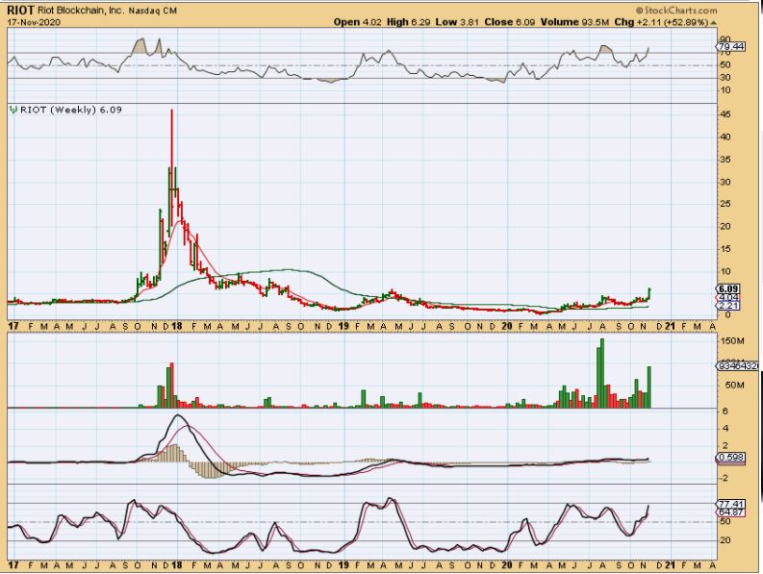Viewport: 763px width, 574px height.
Task: Click the volume value tag 93464320
Action: click(737, 365)
